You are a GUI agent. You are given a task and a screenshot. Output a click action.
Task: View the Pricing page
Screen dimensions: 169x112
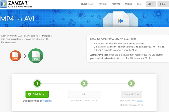(129, 4)
